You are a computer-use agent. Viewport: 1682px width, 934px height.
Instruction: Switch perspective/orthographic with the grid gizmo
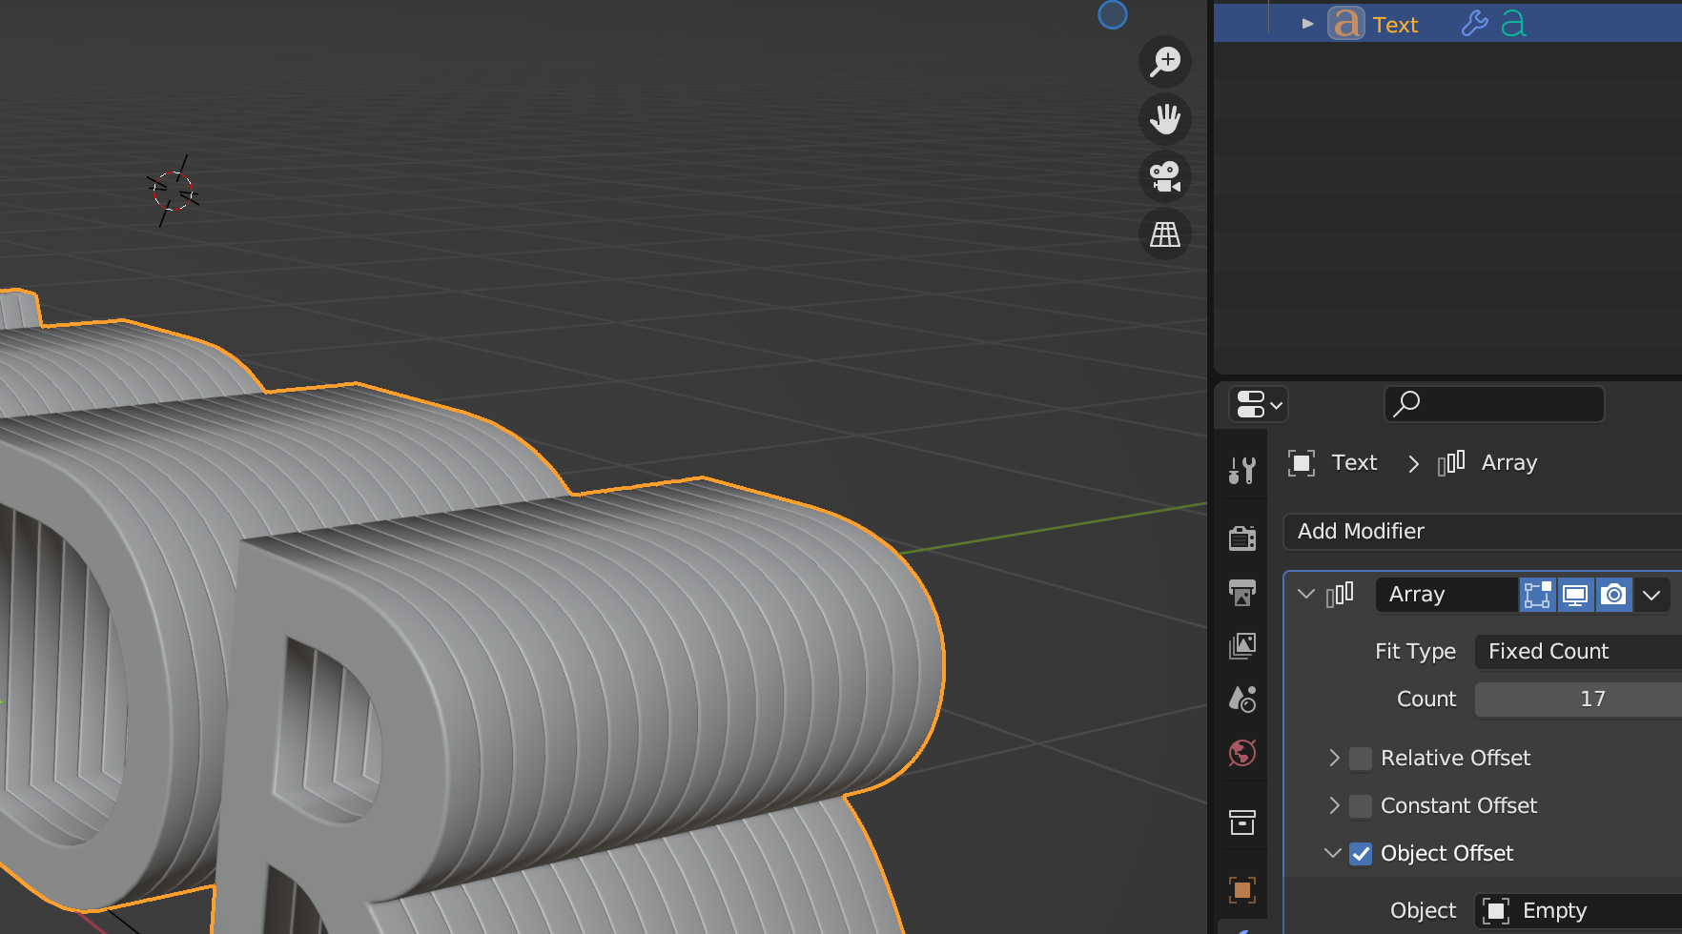(1164, 233)
